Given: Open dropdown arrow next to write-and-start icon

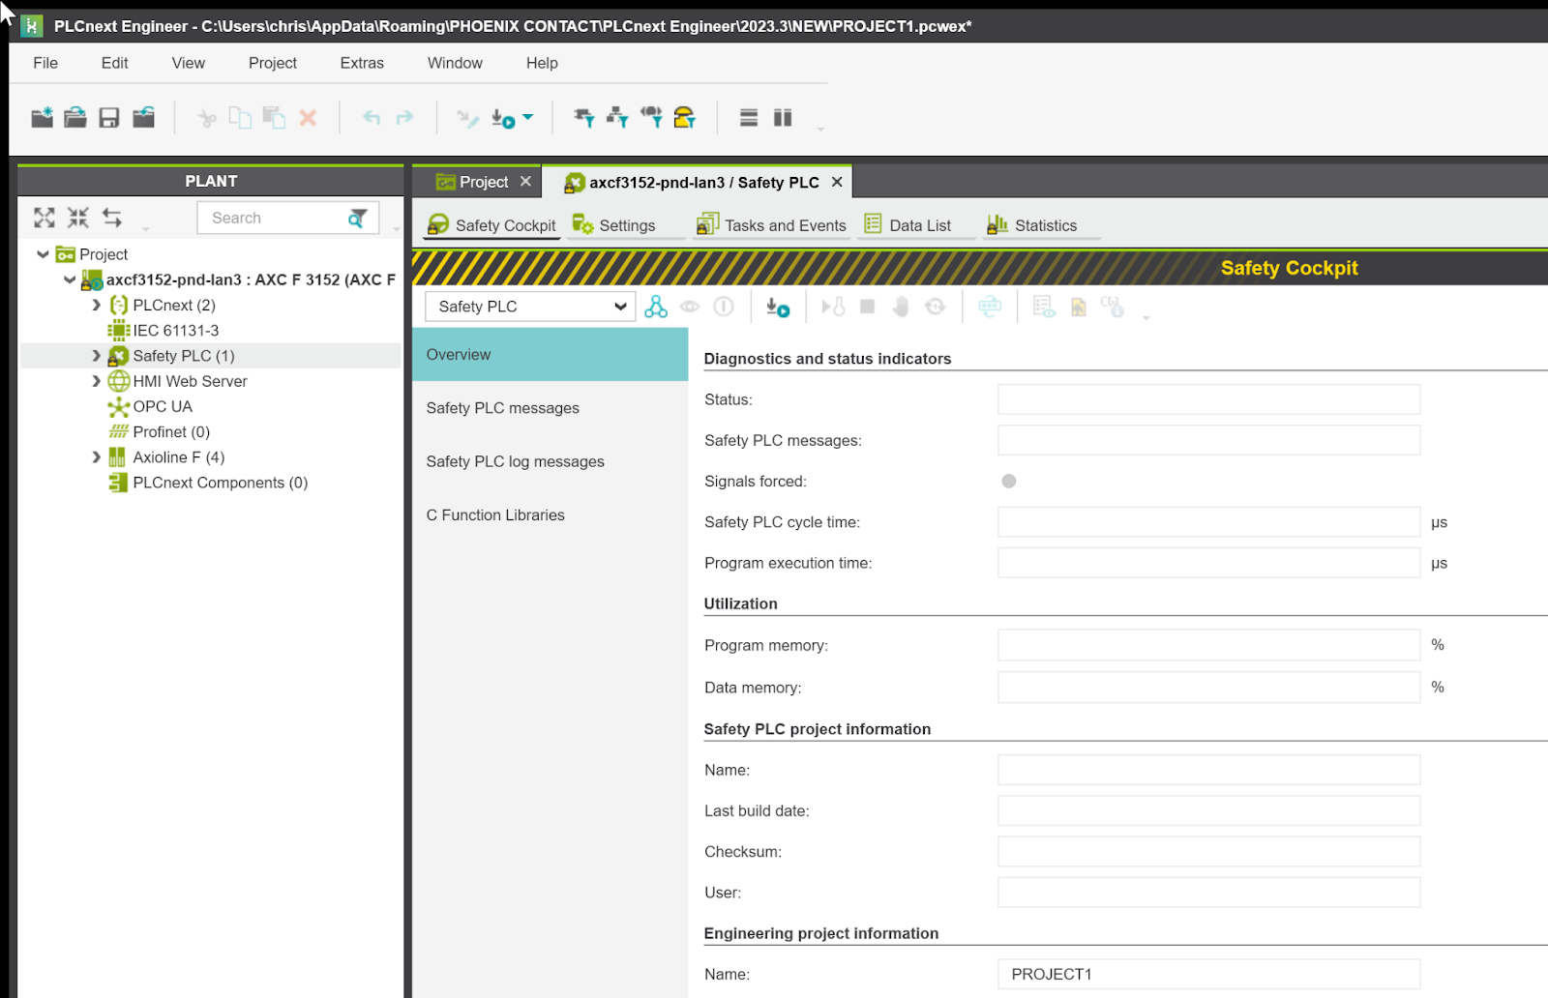Looking at the screenshot, I should pos(528,117).
